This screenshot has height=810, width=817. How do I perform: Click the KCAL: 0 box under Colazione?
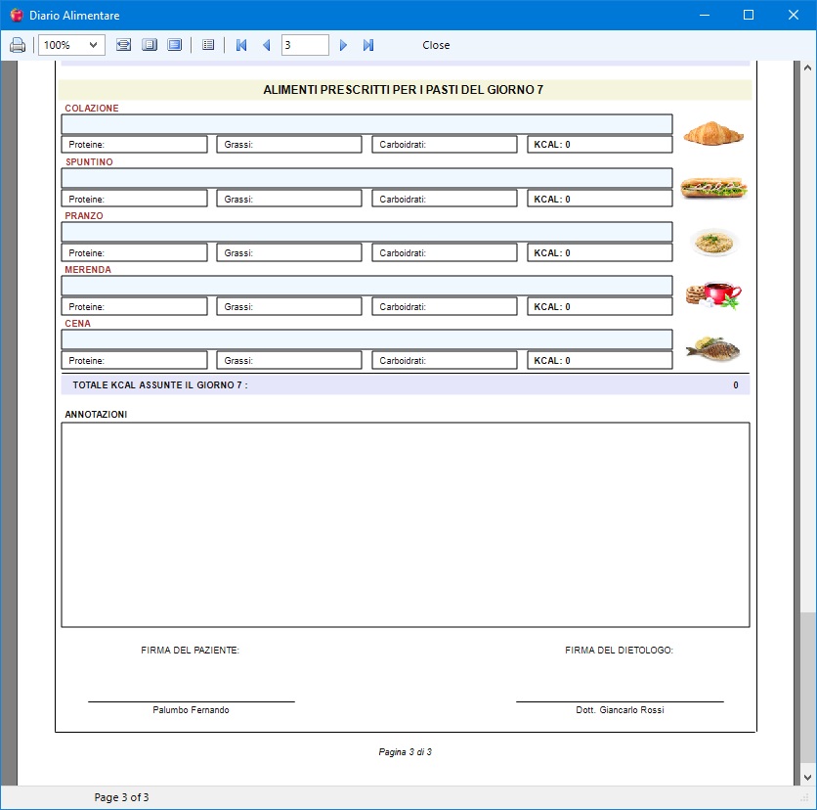pyautogui.click(x=600, y=145)
